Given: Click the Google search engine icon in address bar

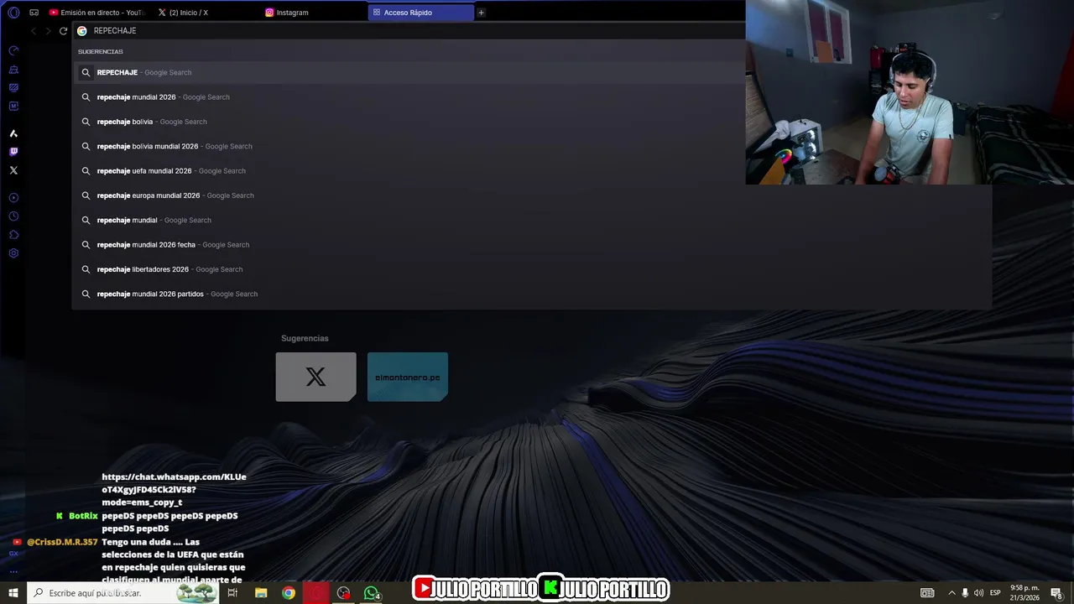Looking at the screenshot, I should [x=82, y=31].
